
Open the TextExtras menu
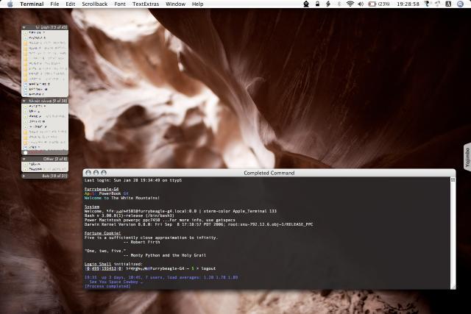pos(146,4)
